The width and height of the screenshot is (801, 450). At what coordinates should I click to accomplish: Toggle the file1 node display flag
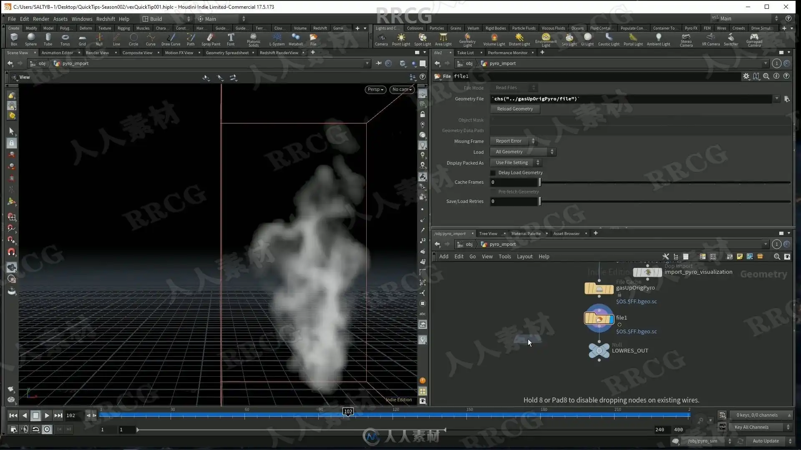611,319
